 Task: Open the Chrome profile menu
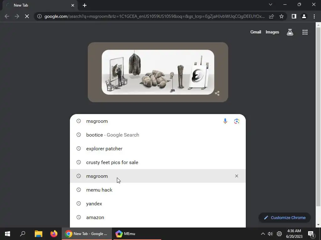tap(304, 16)
